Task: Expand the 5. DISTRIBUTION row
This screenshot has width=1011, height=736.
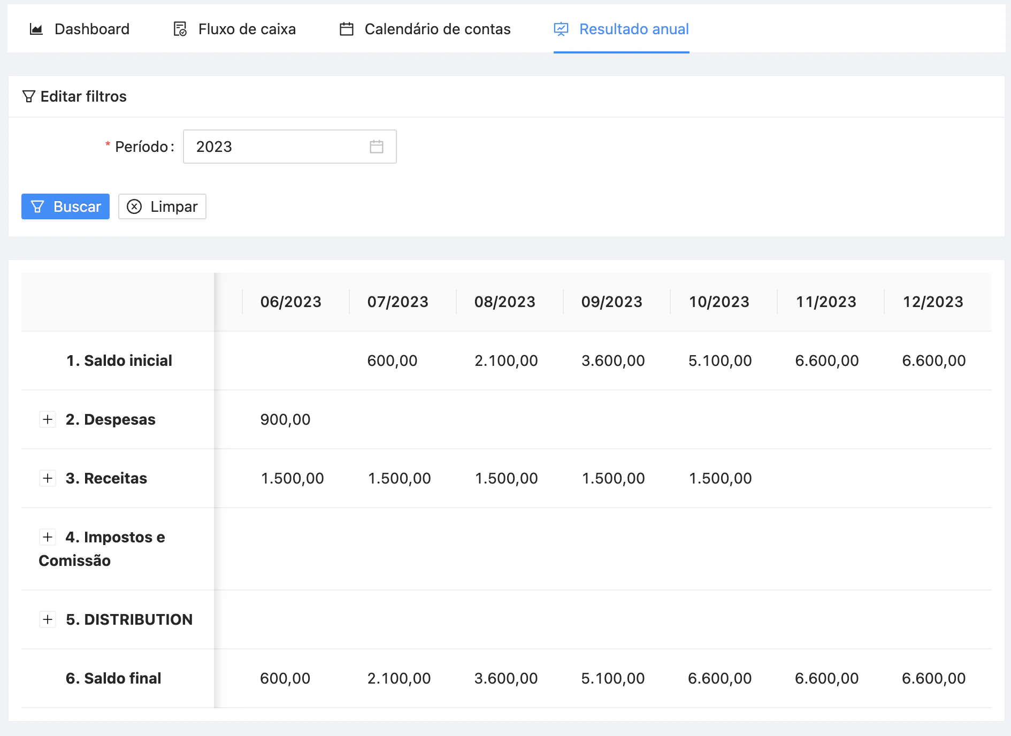Action: click(48, 619)
